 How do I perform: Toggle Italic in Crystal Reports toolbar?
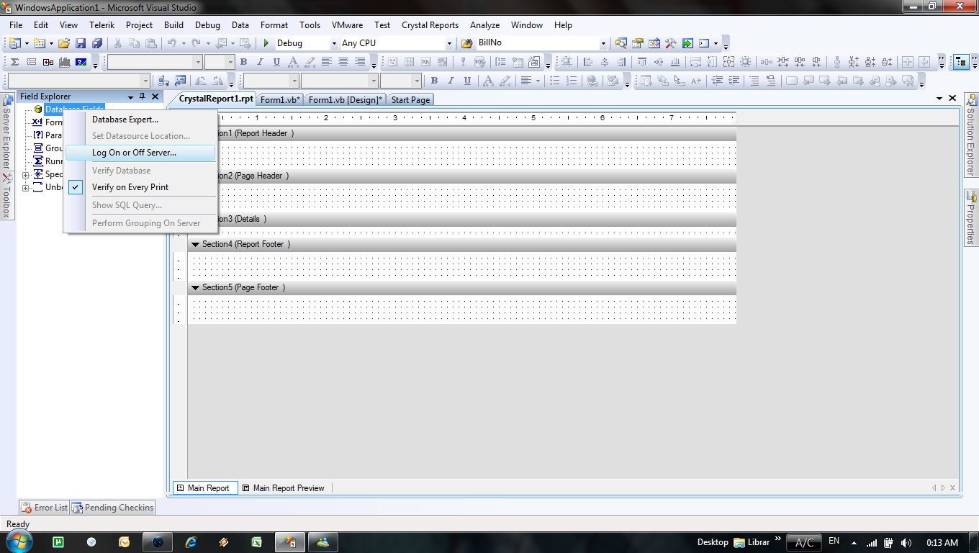(x=260, y=62)
